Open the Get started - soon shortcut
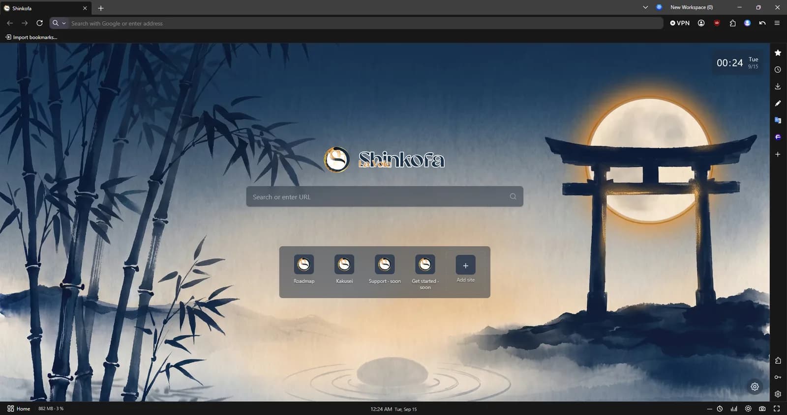 click(x=425, y=273)
